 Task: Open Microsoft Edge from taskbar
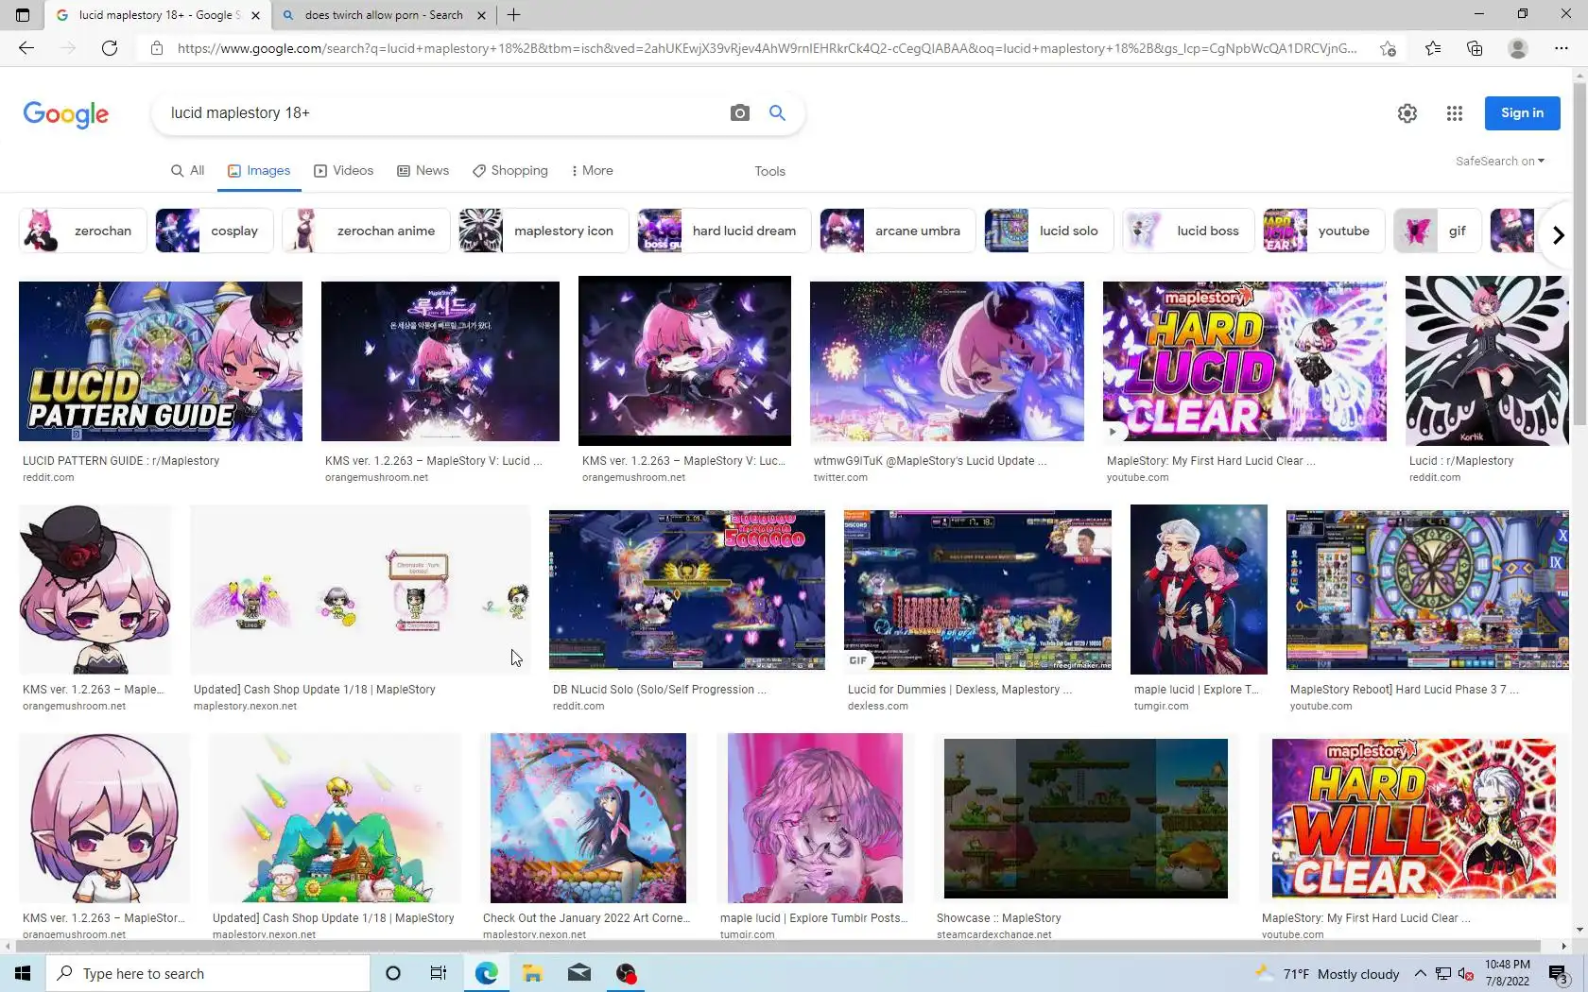pyautogui.click(x=486, y=973)
